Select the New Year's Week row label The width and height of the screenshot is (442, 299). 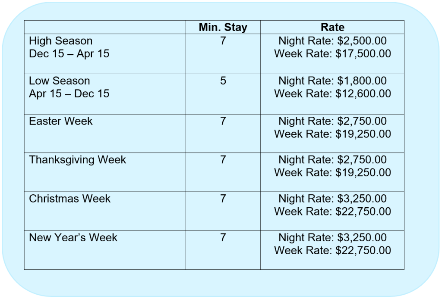(x=73, y=237)
